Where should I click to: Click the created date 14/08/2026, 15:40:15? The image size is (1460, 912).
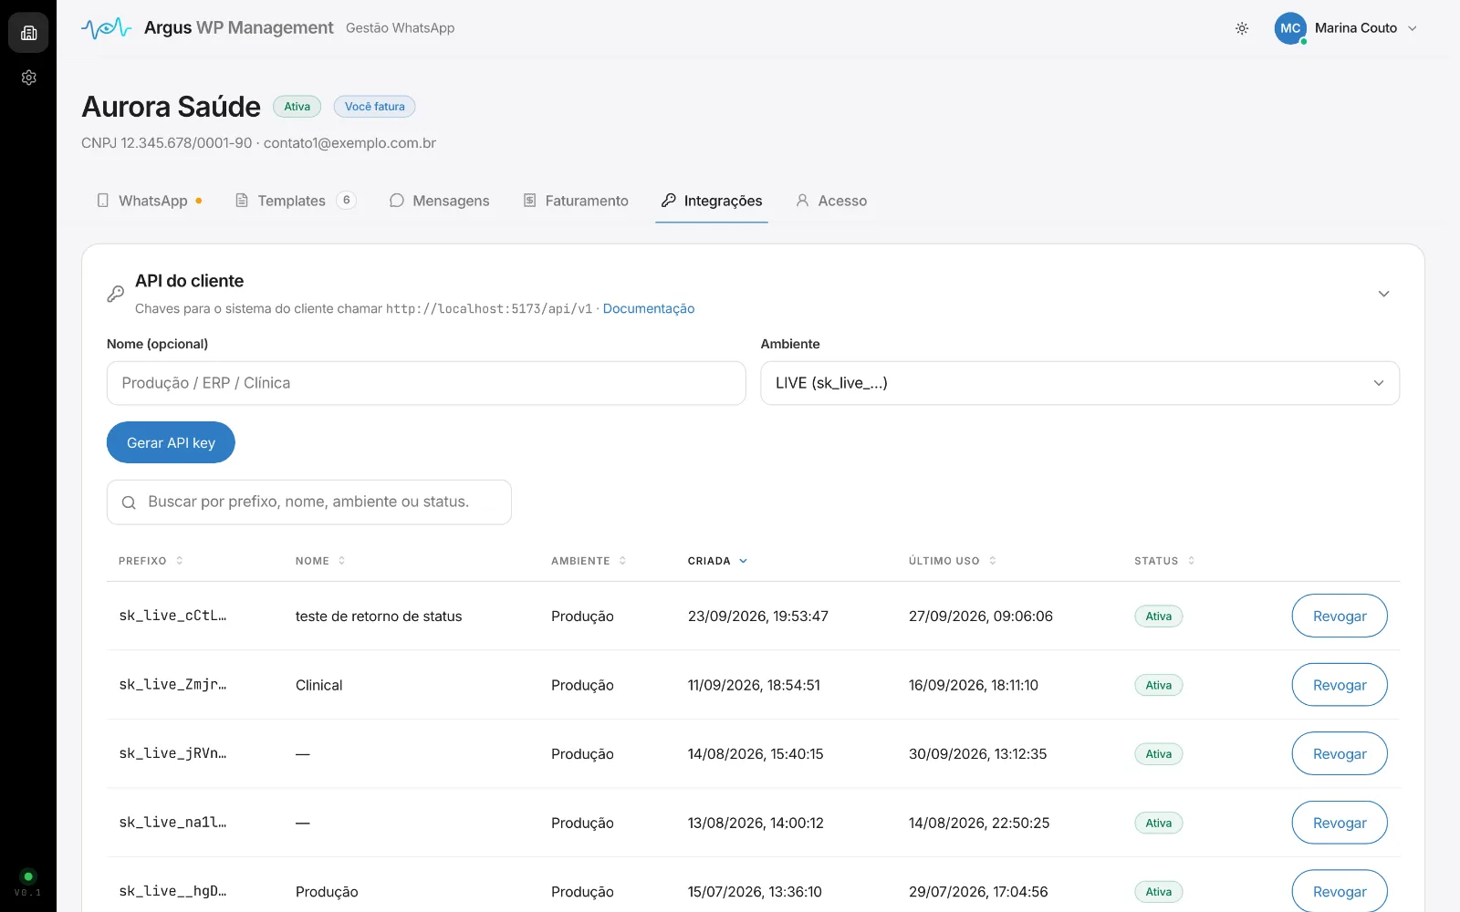(x=756, y=754)
